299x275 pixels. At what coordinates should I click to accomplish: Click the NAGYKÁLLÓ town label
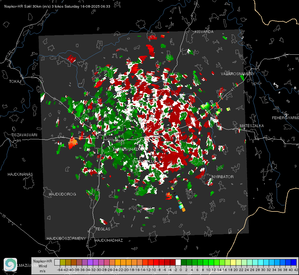point(144,161)
